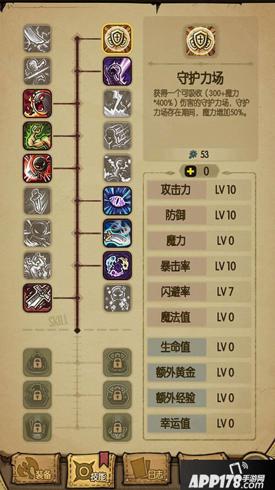Select the purple eye skill icon
The width and height of the screenshot is (275, 490).
[117, 201]
